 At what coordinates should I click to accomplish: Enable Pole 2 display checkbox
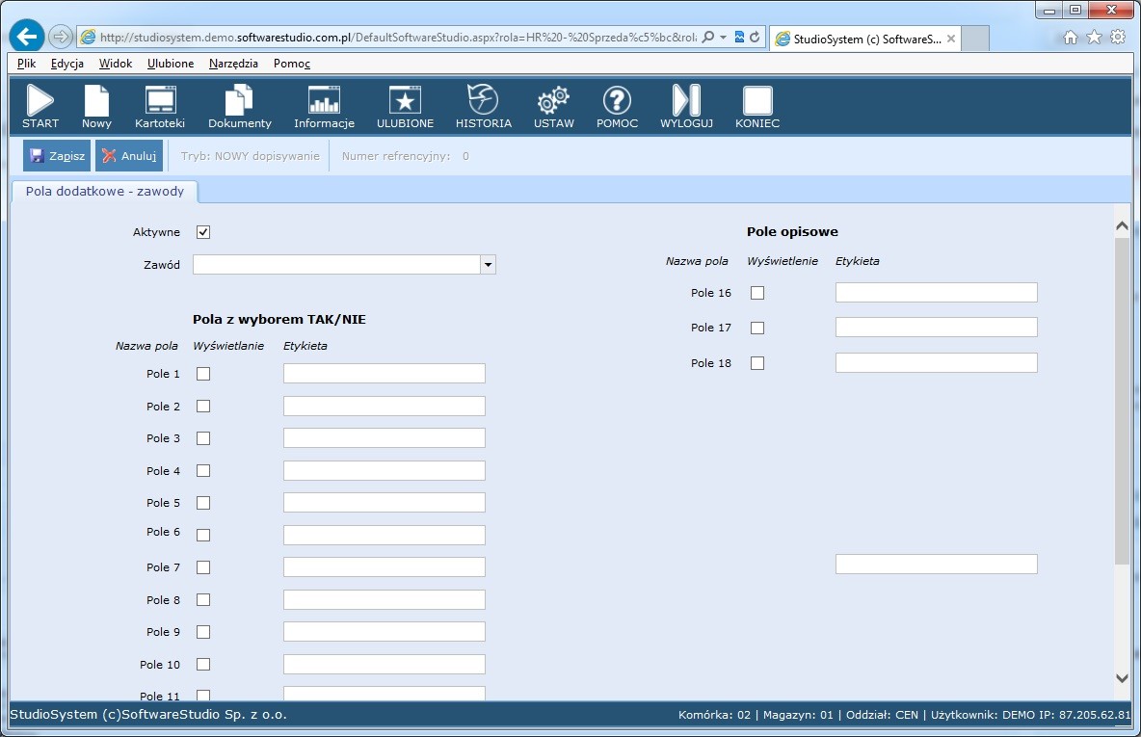[203, 406]
